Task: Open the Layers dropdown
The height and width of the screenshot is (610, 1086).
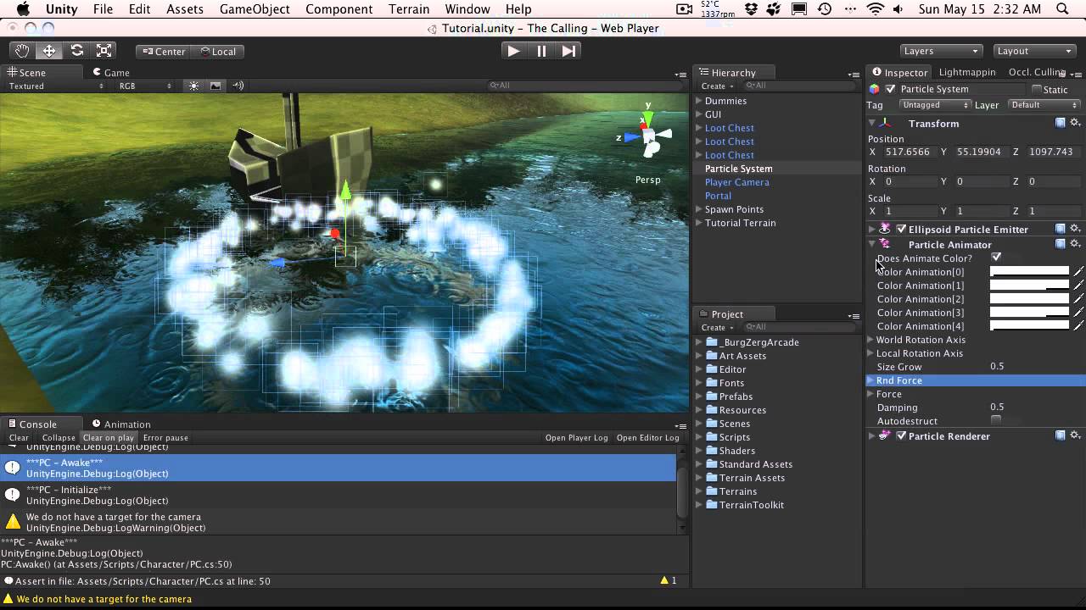Action: 940,51
